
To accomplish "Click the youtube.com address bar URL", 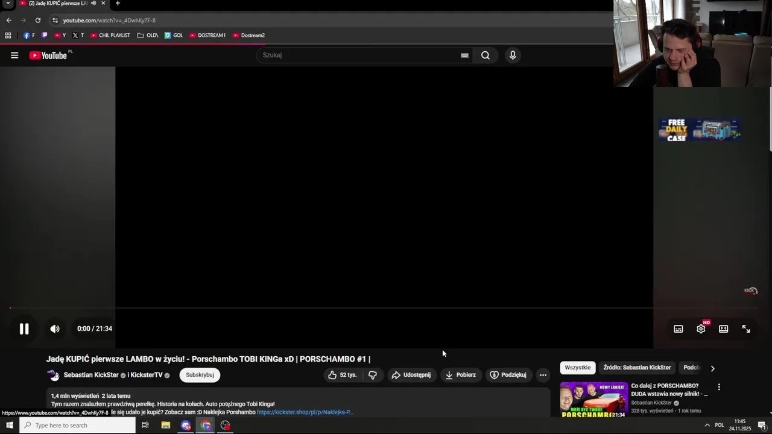I will tap(109, 20).
